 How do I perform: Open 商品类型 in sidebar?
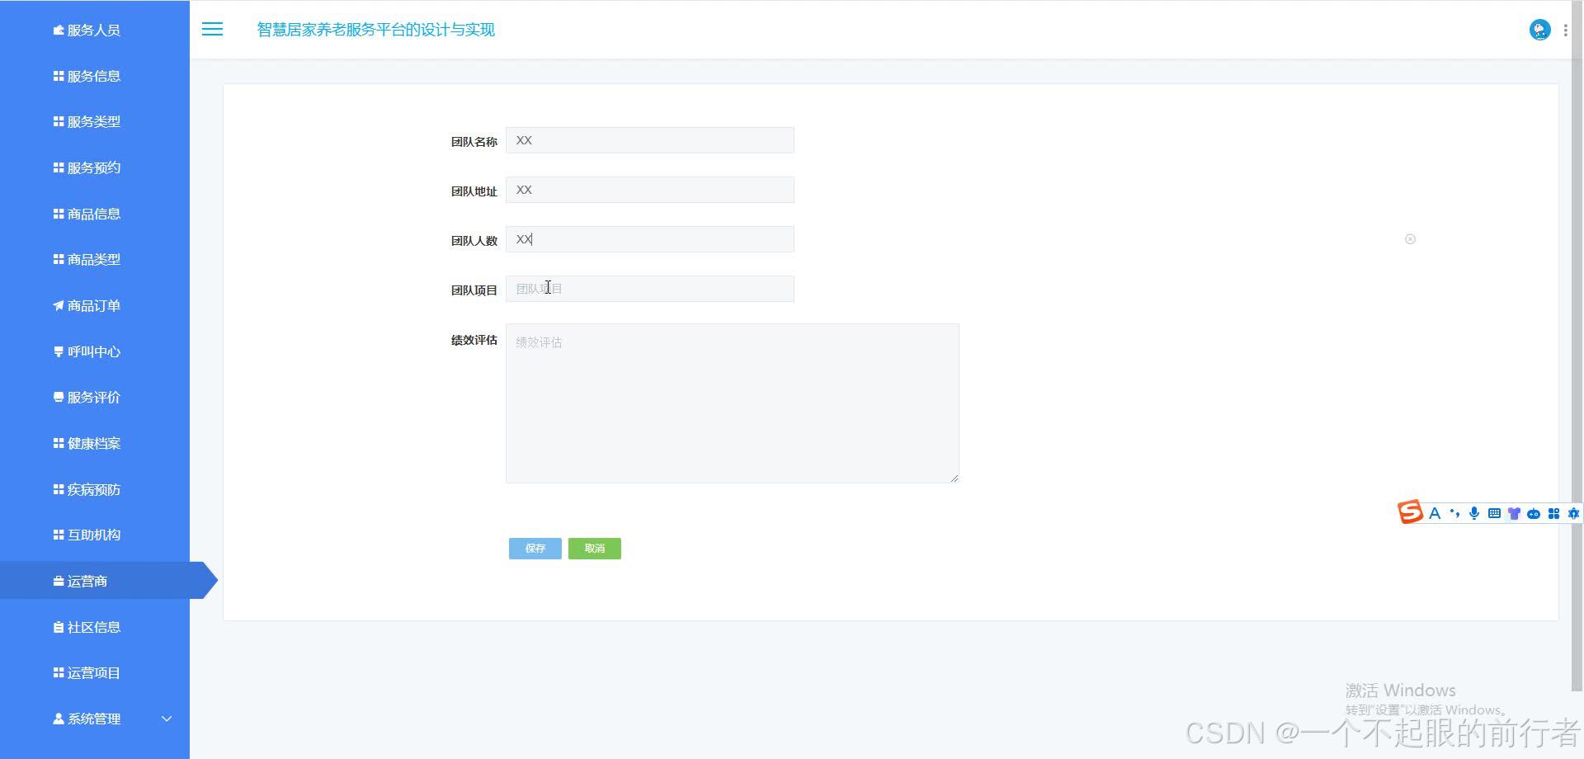point(95,259)
